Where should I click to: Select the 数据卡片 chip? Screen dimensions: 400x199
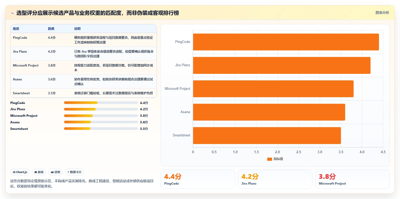(74, 172)
